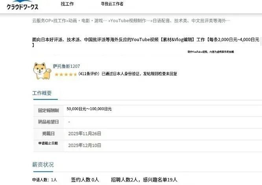Viewport: 262px width, 185px height.
Task: Click 签约人数 0人 text
Action: (x=85, y=180)
